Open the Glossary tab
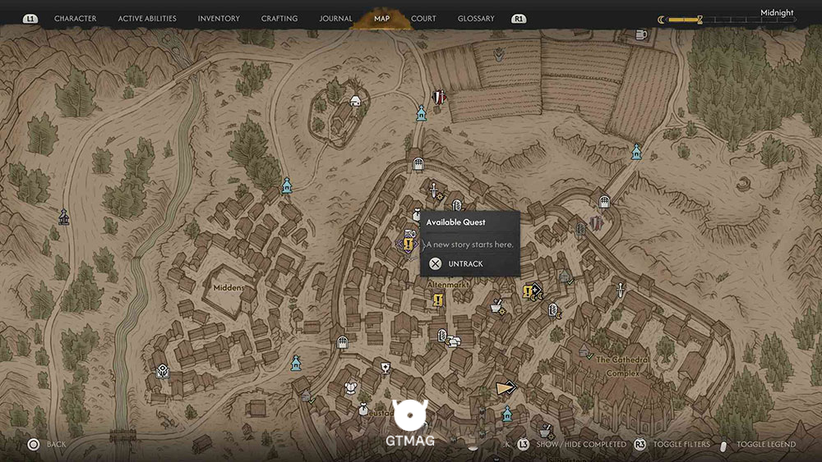The width and height of the screenshot is (822, 462). click(x=476, y=18)
